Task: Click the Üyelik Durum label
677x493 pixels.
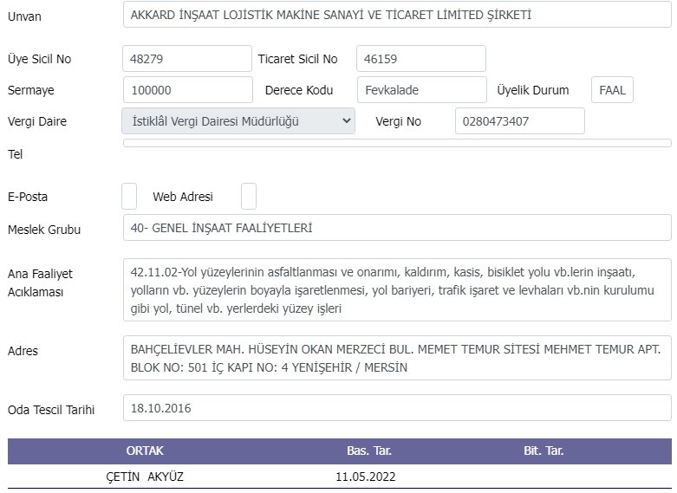Action: click(533, 90)
